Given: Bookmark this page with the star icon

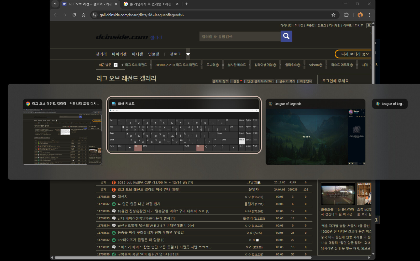Looking at the screenshot, I should pos(333,15).
